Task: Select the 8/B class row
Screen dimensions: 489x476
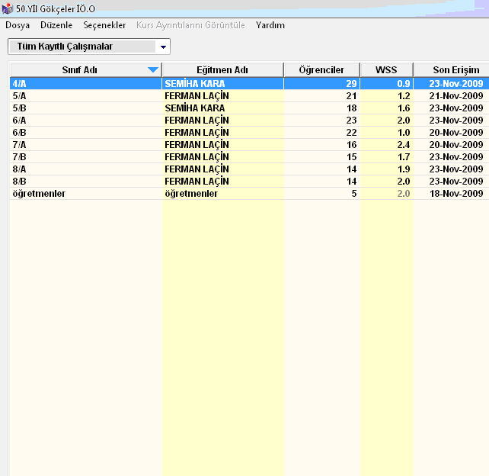Action: (x=249, y=181)
